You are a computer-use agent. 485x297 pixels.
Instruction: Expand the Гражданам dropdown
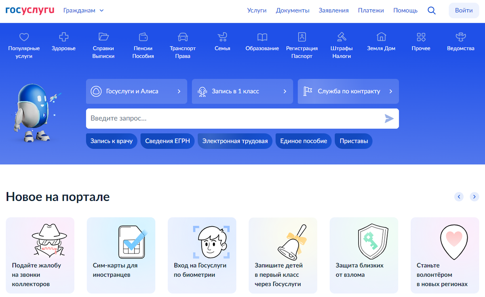pyautogui.click(x=84, y=10)
